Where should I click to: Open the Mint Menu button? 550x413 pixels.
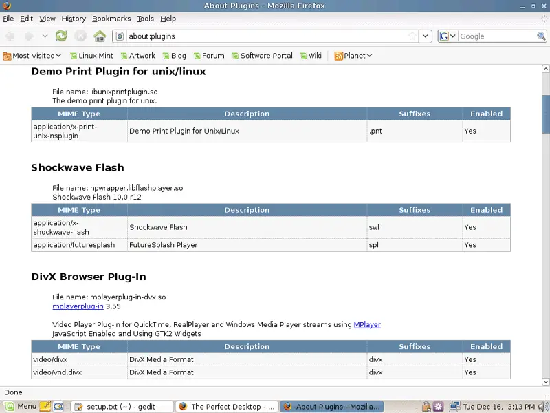click(x=21, y=406)
